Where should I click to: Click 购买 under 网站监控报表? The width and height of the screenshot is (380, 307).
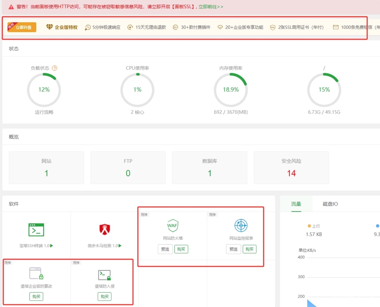(x=249, y=249)
